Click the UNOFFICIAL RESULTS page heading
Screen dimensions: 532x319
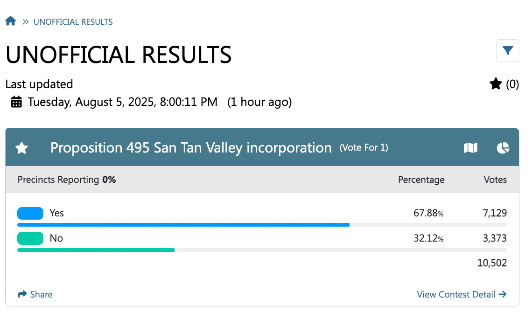click(x=119, y=55)
